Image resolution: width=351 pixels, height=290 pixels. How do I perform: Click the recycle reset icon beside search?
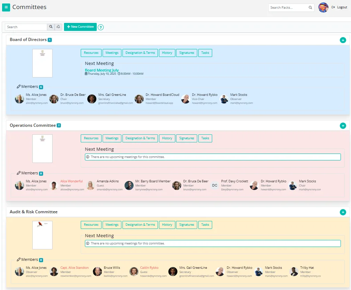pyautogui.click(x=58, y=27)
